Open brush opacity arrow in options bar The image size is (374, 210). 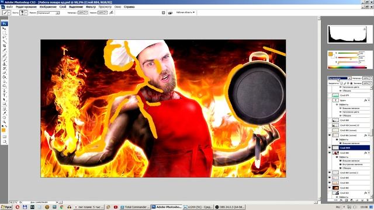coord(86,13)
